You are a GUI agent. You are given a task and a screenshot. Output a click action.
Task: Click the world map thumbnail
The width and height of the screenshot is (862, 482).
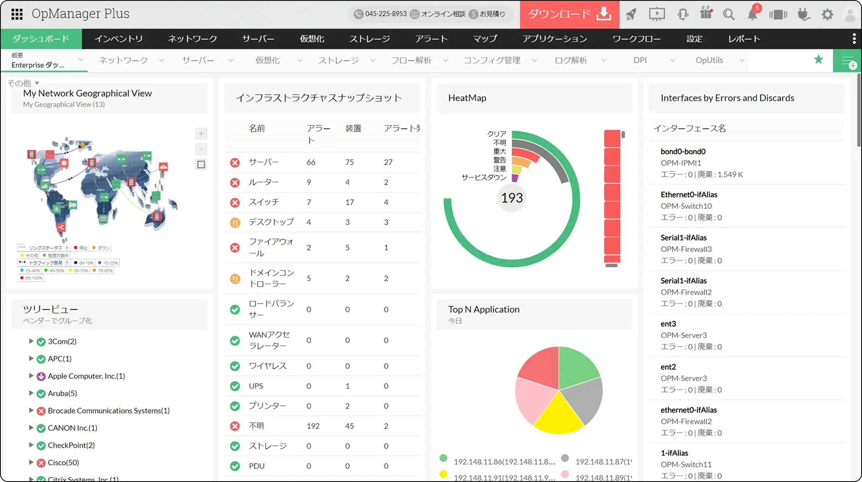tap(102, 189)
